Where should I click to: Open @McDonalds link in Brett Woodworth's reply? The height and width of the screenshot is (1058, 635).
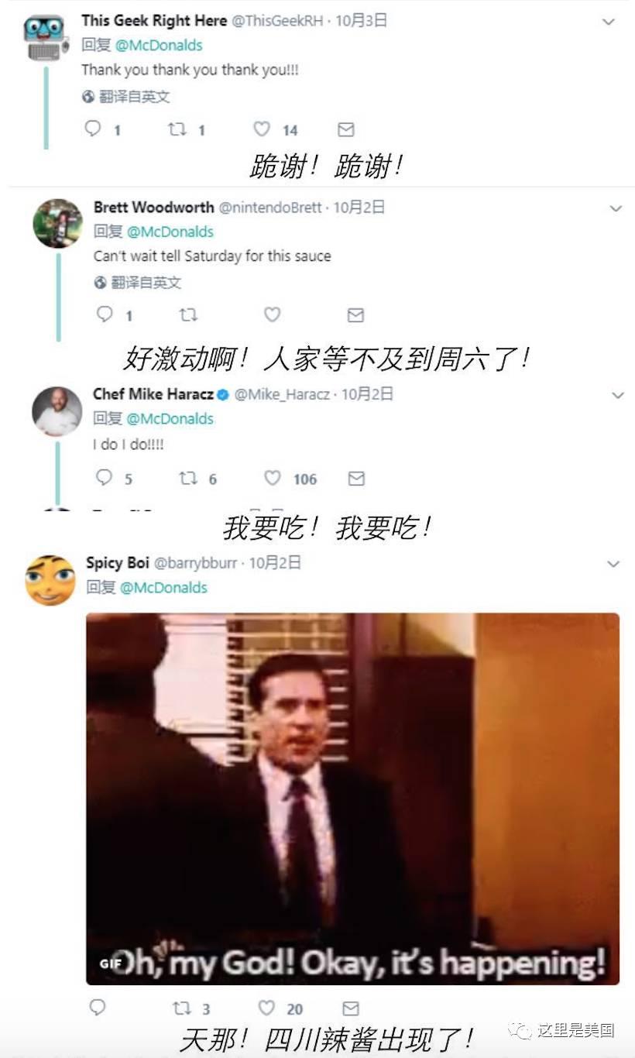(170, 232)
